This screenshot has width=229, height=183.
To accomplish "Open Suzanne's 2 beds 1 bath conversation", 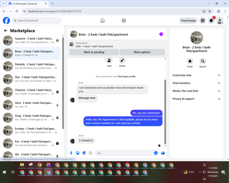I will [31, 41].
